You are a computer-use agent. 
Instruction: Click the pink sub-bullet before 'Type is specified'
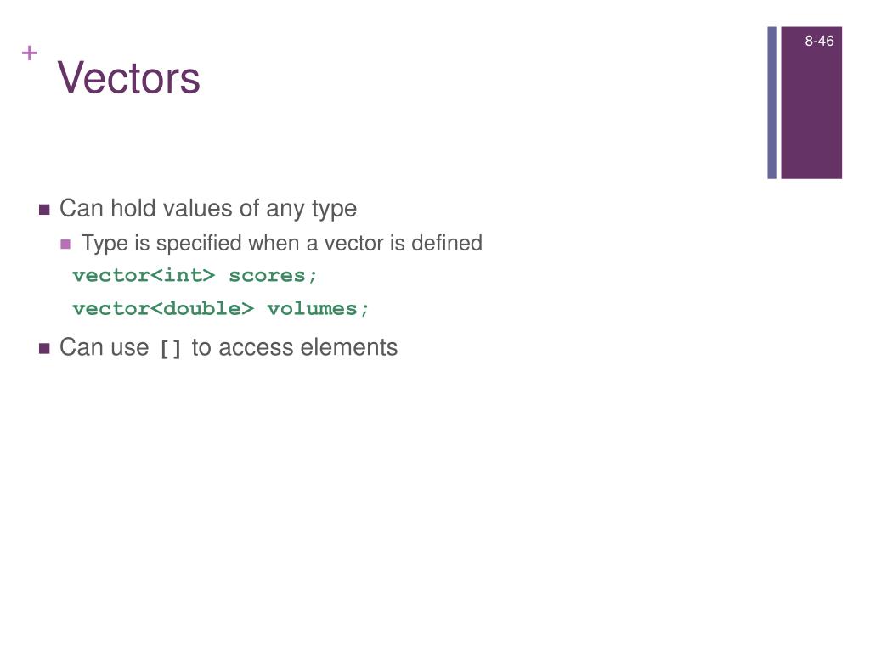pos(65,244)
